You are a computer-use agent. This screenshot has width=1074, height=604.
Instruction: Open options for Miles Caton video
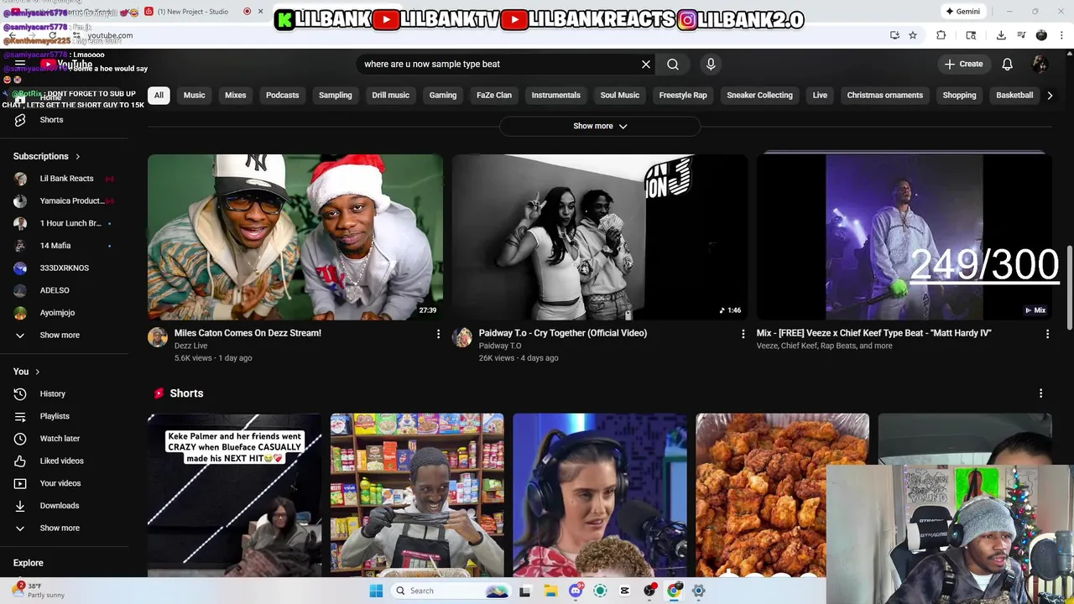[438, 334]
